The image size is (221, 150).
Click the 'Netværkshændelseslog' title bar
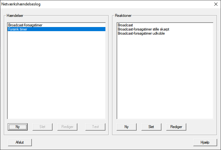(96, 4)
